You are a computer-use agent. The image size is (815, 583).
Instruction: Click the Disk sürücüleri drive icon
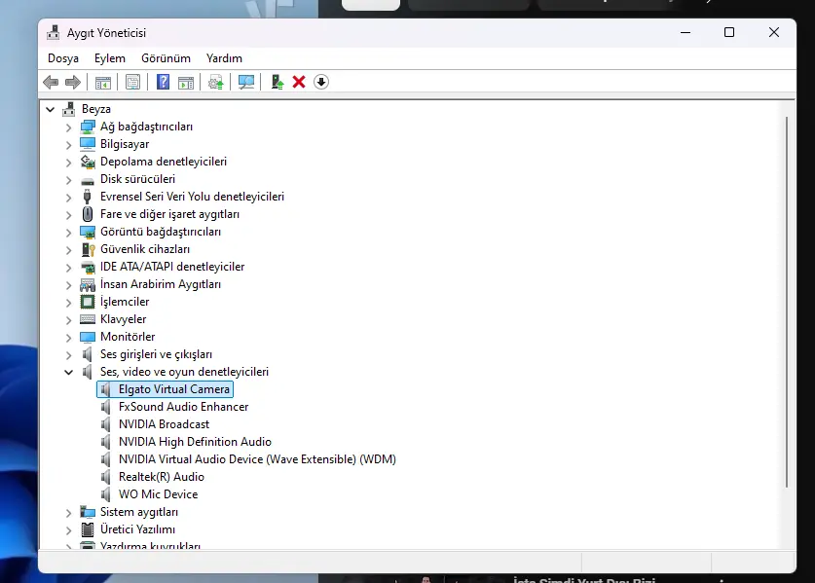pos(88,181)
